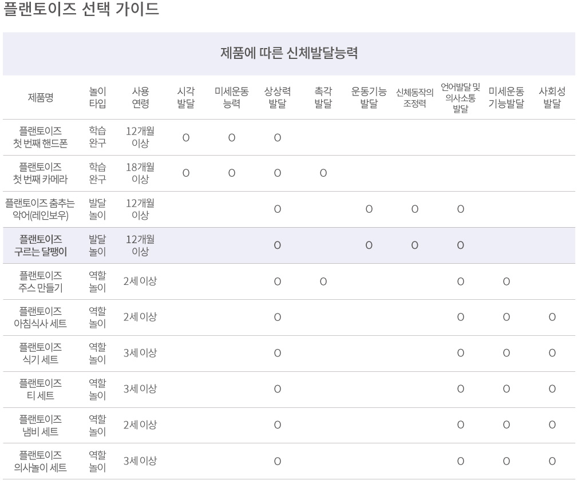
Task: Click 발달 놀이 in 구르는 달팽이 row
Action: click(97, 245)
